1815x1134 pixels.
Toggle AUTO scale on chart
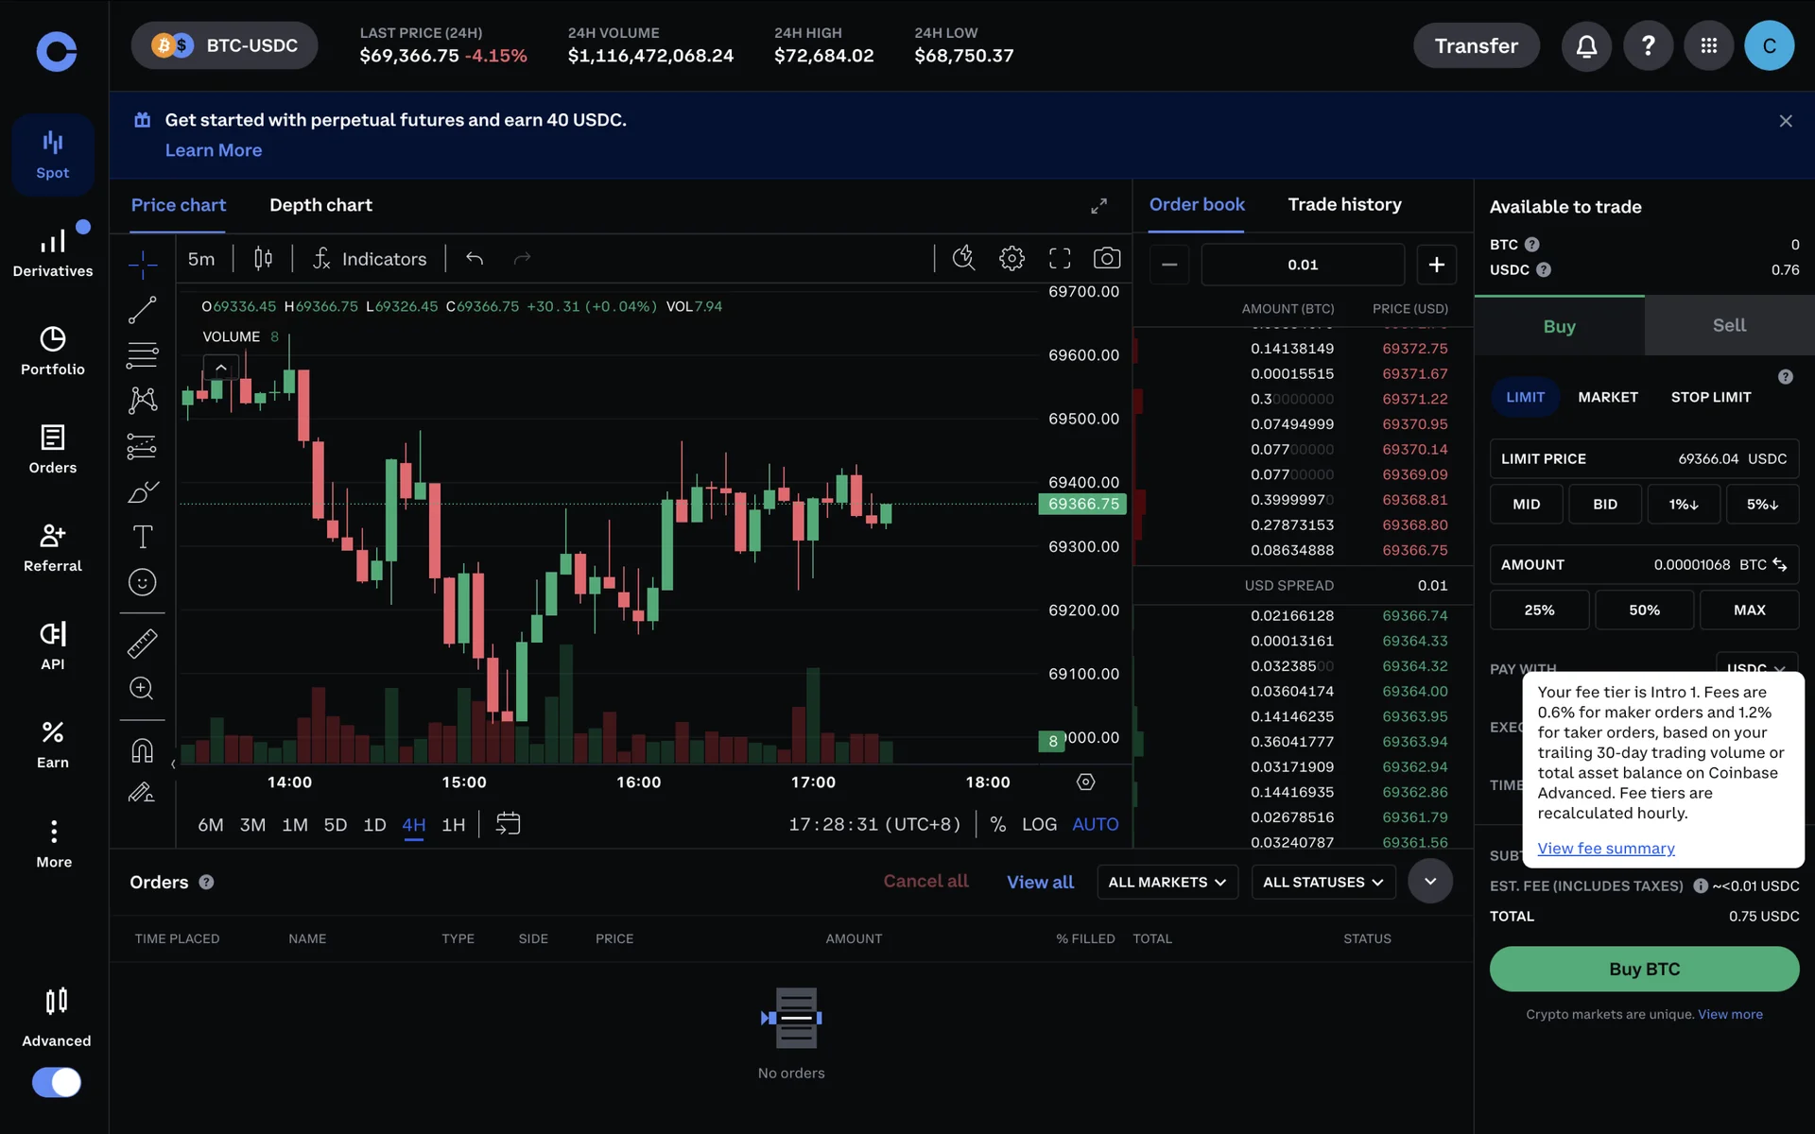pos(1095,824)
